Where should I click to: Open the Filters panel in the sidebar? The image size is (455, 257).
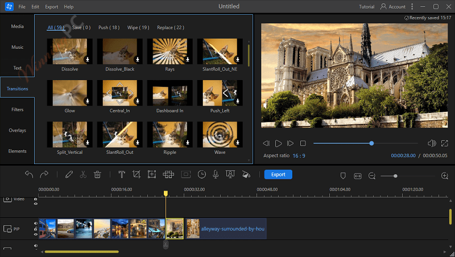[x=17, y=109]
